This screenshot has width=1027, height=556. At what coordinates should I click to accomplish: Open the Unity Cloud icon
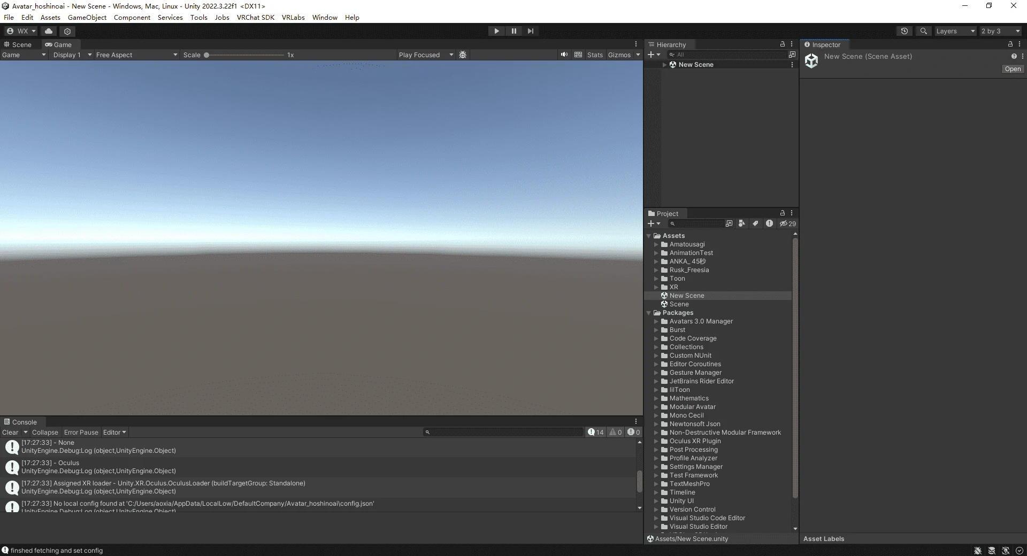(49, 31)
